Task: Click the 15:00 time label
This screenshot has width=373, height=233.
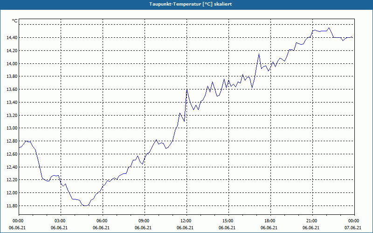Action: 228,221
